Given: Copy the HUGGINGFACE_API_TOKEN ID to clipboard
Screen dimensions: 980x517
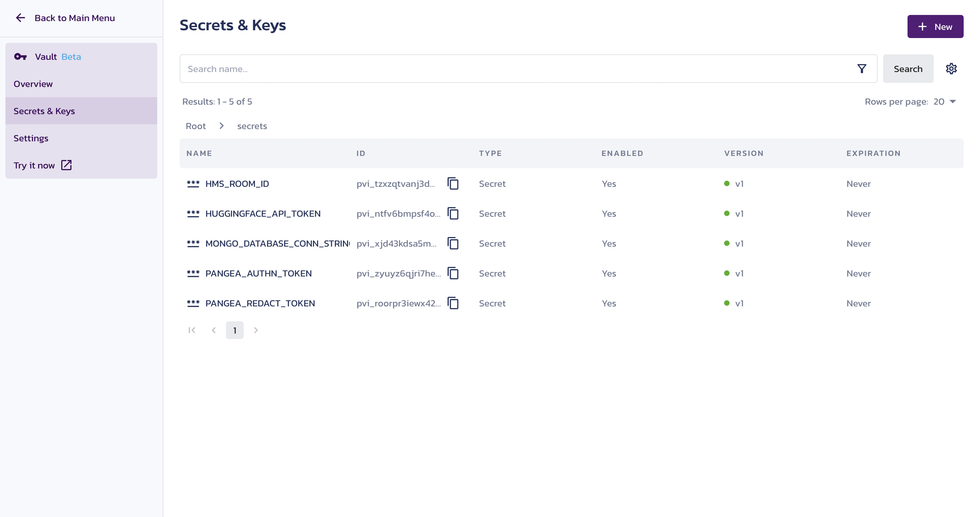Looking at the screenshot, I should pyautogui.click(x=453, y=213).
